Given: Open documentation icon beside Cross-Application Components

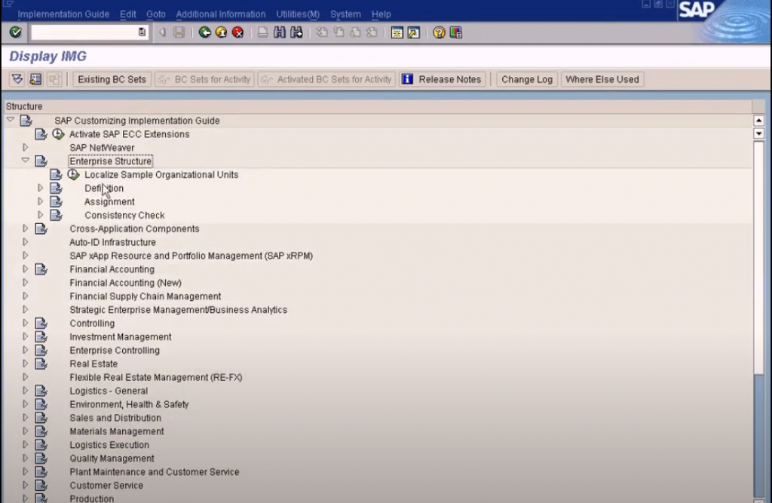Looking at the screenshot, I should click(41, 228).
